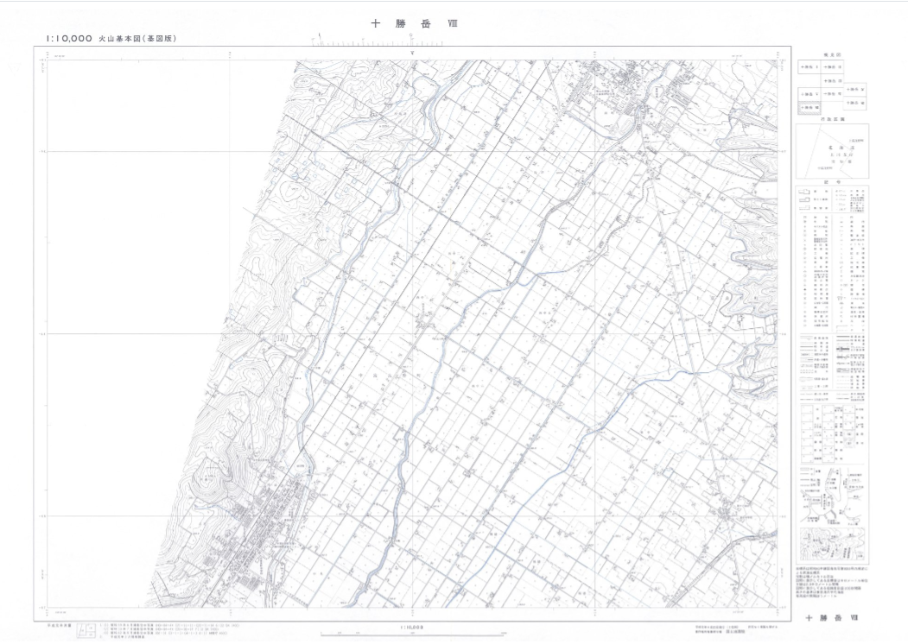Click the 1:10,000 scale label at top left
Screen dimensions: 908x644
tap(63, 39)
